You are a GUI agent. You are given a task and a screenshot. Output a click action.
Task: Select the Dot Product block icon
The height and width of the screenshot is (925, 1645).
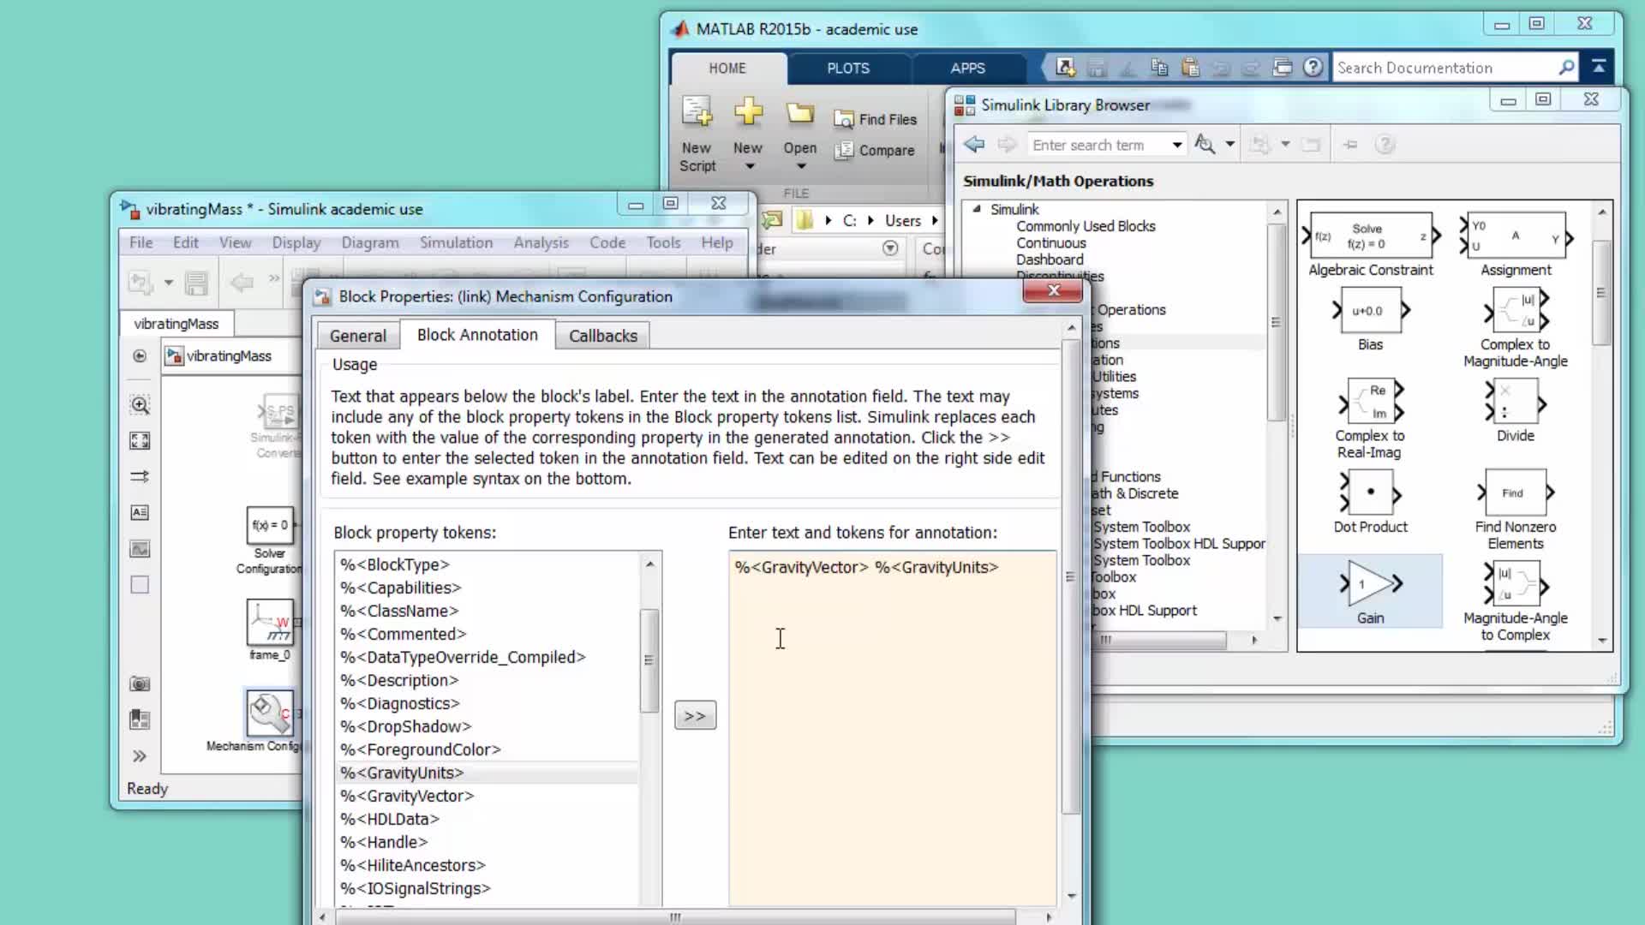1370,492
